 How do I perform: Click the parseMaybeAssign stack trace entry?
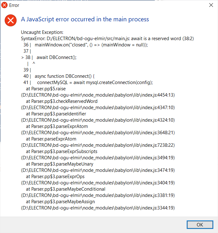point(60,202)
